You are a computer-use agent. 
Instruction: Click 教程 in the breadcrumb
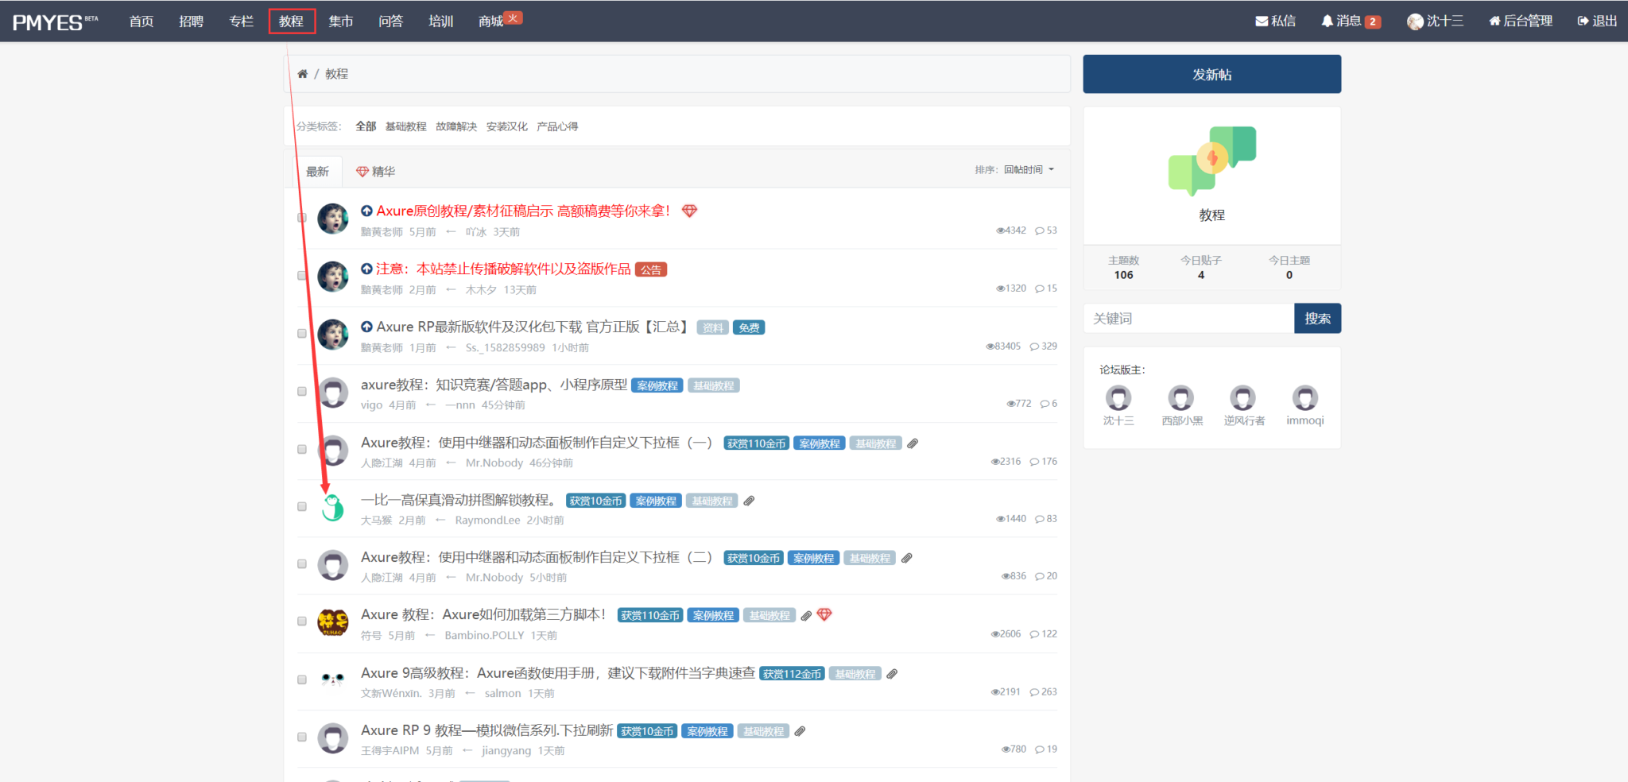pyautogui.click(x=336, y=74)
